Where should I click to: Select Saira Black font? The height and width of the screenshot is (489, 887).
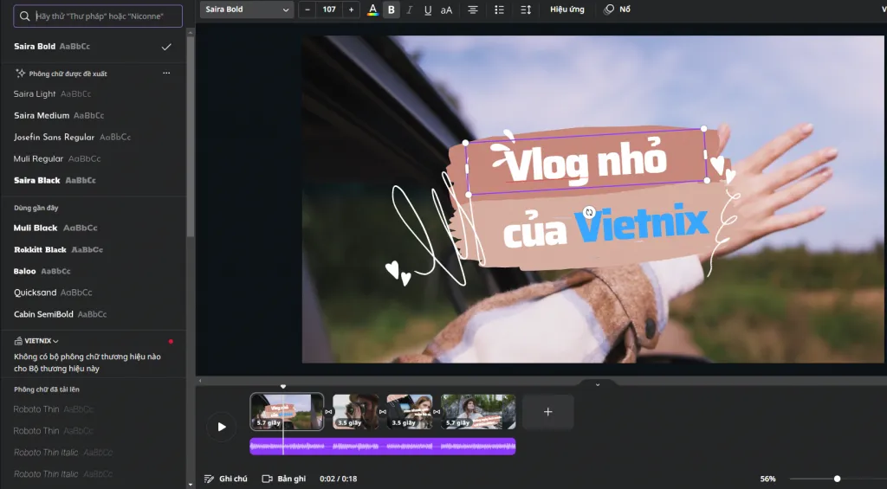[94, 180]
